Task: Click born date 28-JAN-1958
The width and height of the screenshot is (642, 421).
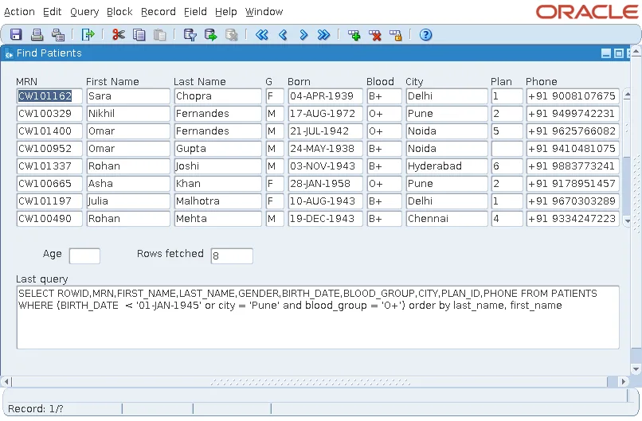Action: (x=326, y=184)
